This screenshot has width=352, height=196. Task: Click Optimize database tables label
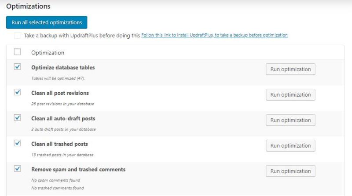click(63, 68)
